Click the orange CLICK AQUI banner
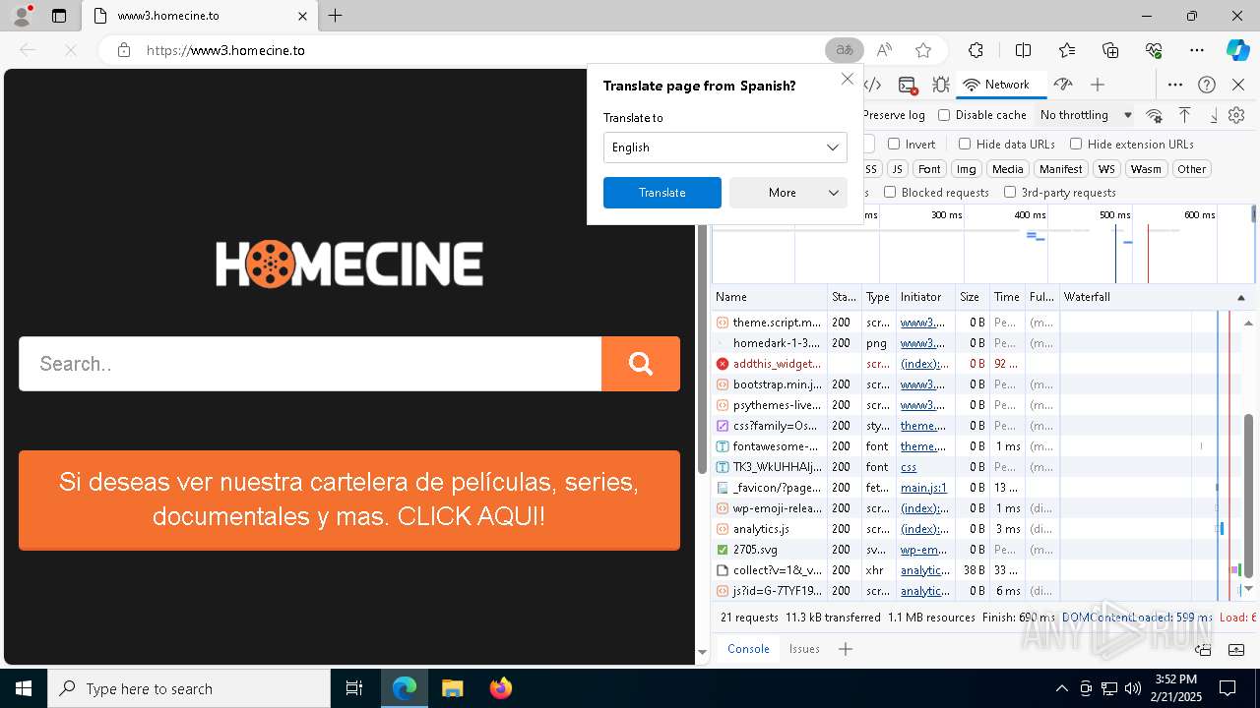The image size is (1260, 708). tap(349, 500)
